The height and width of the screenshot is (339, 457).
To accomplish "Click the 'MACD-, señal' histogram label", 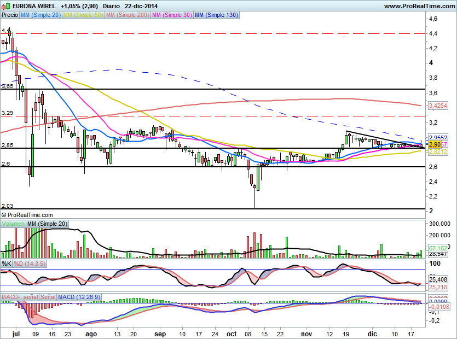I will (20, 297).
